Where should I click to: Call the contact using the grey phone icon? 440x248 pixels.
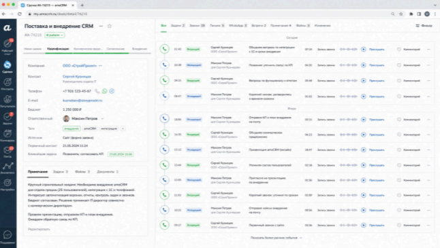pyautogui.click(x=97, y=91)
